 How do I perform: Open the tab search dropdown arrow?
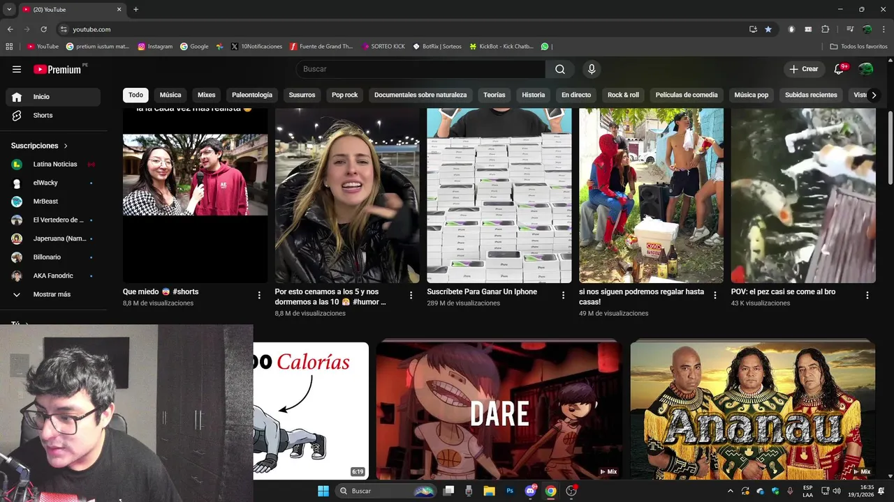pyautogui.click(x=9, y=9)
